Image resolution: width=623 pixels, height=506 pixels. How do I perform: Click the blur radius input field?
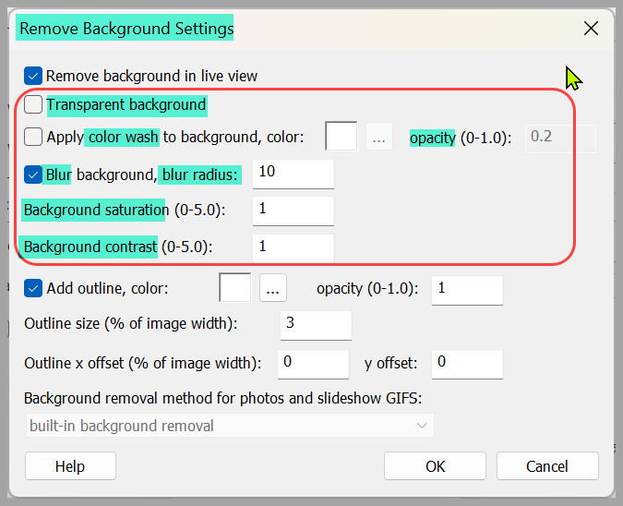(x=294, y=175)
